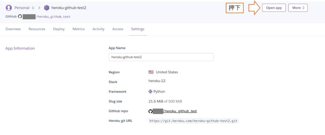Click the Heroku git URL code box
The width and height of the screenshot is (325, 135).
pos(193,121)
